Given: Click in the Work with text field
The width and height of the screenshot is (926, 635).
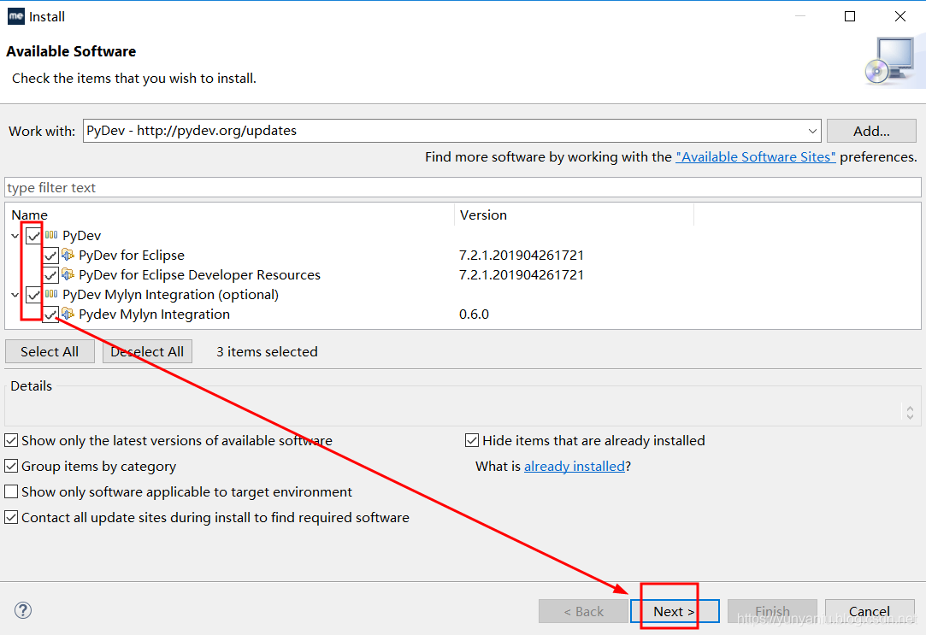Looking at the screenshot, I should click(444, 131).
